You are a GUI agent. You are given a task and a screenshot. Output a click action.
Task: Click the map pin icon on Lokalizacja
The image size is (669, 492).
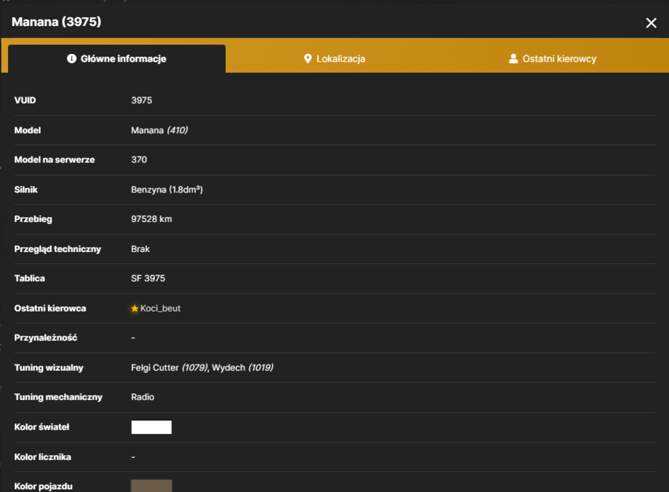pos(308,59)
